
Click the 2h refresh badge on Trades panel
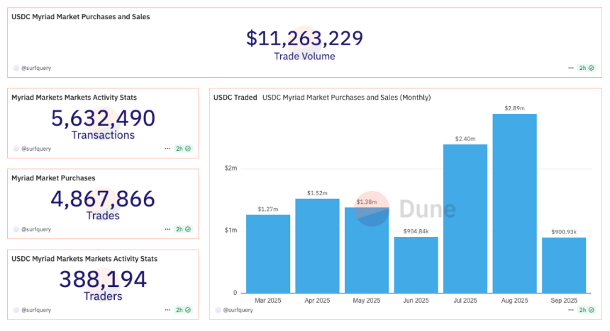(x=183, y=229)
